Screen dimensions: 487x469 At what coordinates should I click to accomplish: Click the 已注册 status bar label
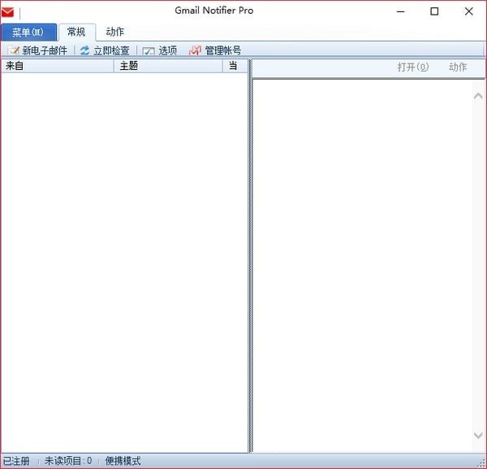coord(16,462)
